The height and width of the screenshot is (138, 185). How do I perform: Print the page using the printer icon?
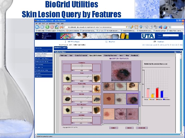tap(61, 27)
